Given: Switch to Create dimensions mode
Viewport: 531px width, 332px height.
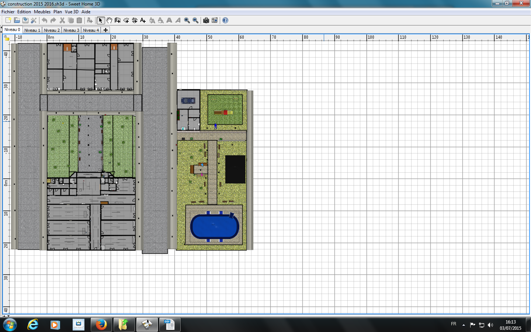Looking at the screenshot, I should [135, 20].
